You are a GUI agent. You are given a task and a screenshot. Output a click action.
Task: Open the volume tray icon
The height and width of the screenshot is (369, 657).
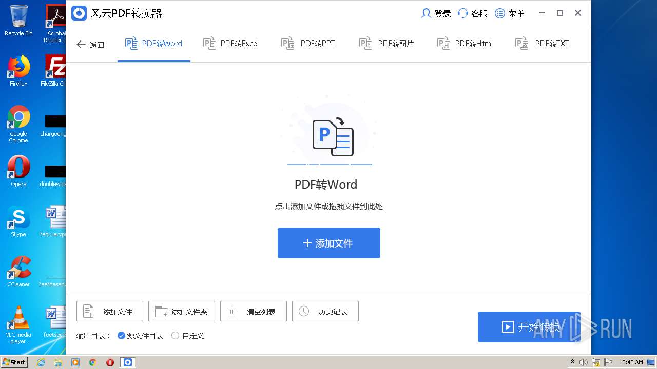tap(584, 362)
